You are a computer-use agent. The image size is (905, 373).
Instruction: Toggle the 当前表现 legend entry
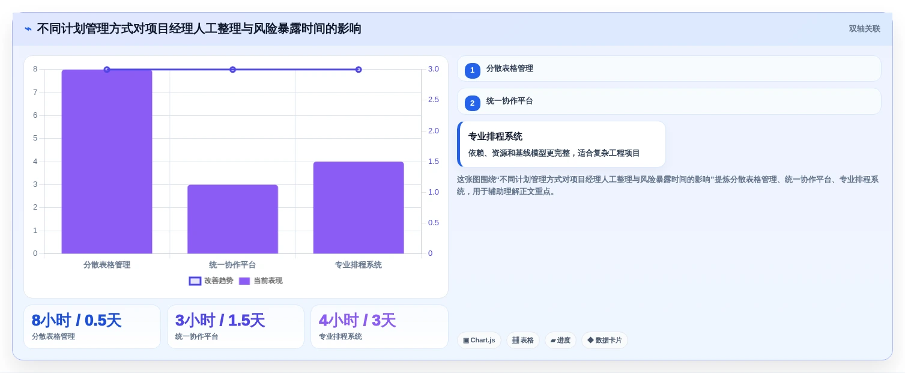pos(261,281)
